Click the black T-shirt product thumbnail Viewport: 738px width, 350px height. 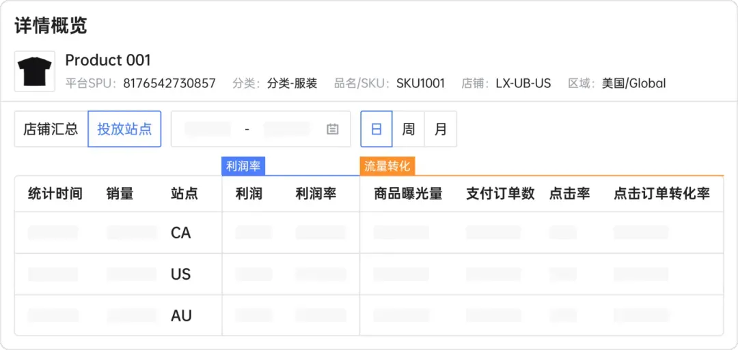pos(34,72)
